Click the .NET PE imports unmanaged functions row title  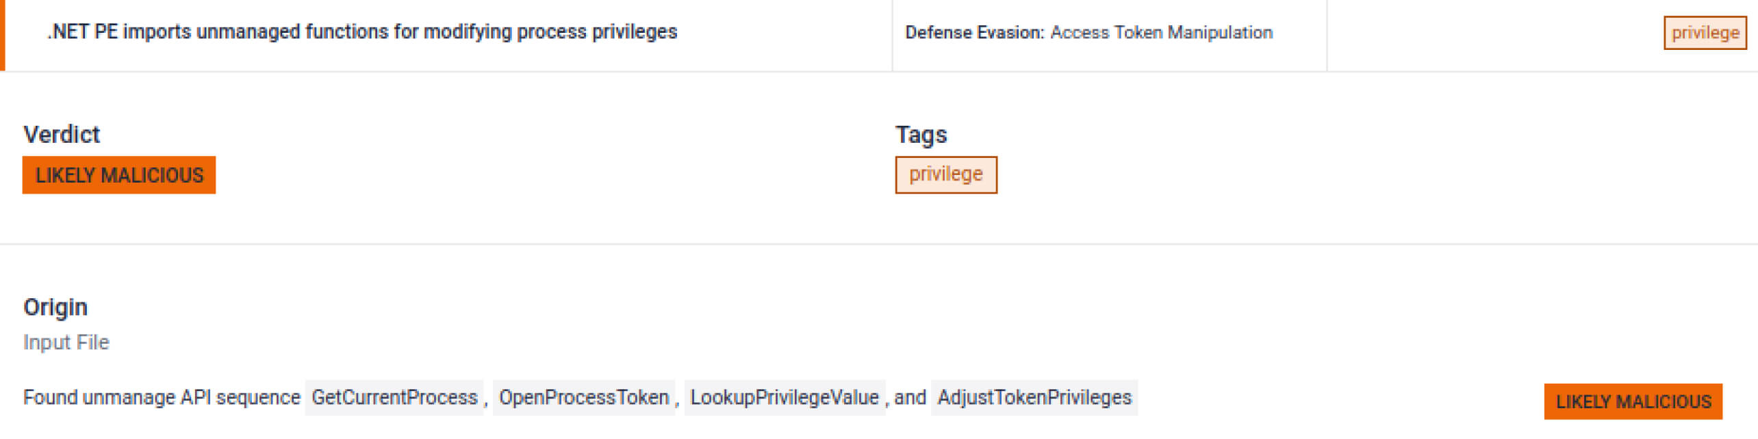(x=362, y=32)
